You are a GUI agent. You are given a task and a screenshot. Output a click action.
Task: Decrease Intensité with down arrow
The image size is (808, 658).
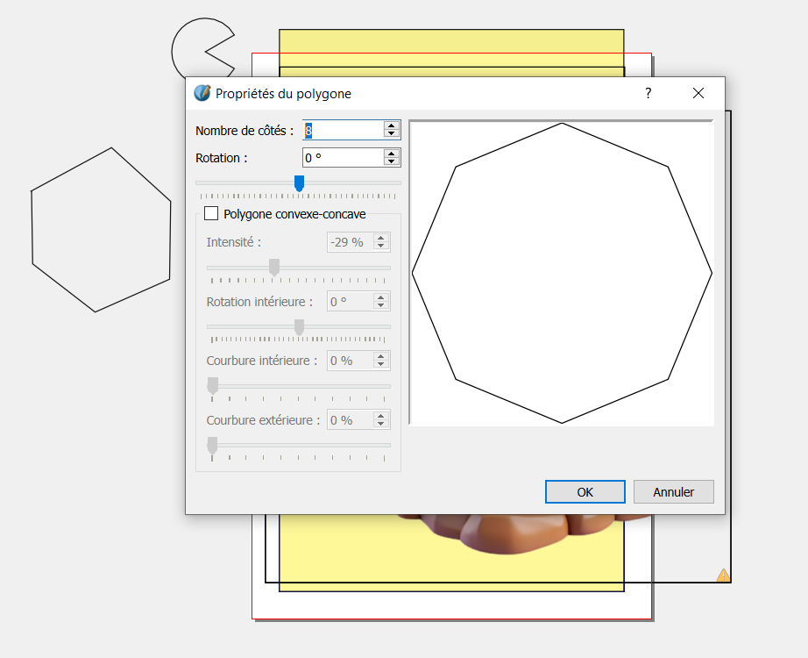381,247
